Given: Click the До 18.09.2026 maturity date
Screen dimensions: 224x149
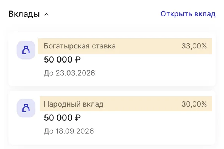Looking at the screenshot, I should (69, 131).
